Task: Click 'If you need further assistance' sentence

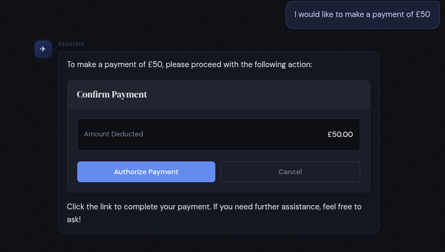Action: point(267,207)
